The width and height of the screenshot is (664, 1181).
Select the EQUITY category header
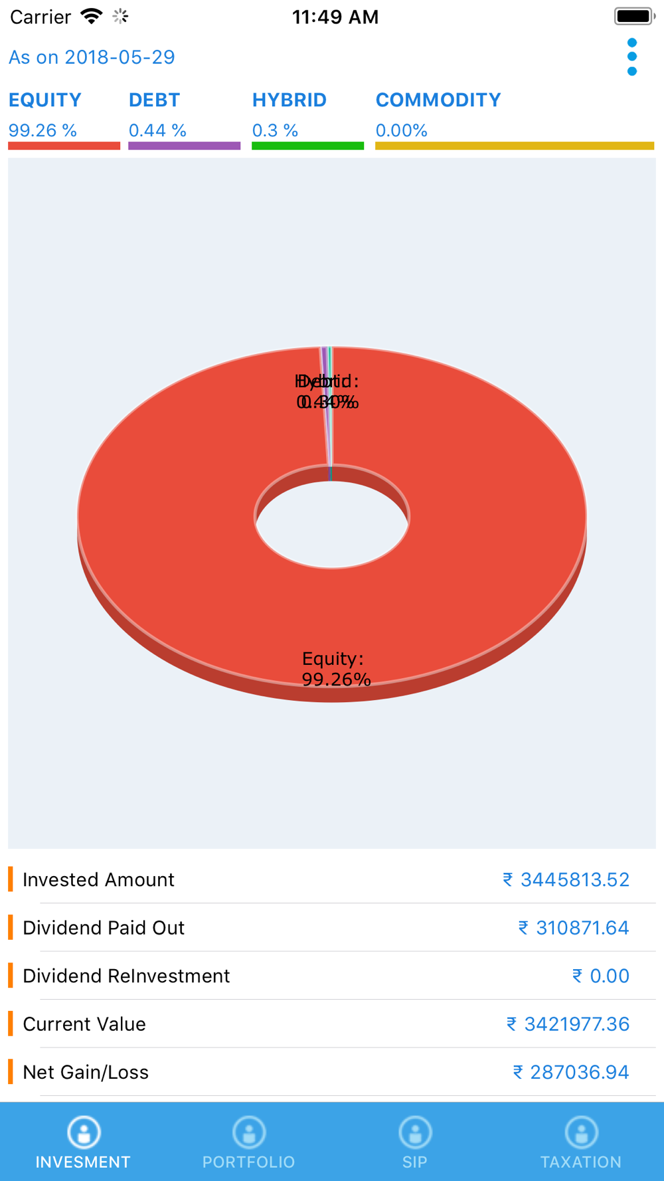click(x=45, y=100)
